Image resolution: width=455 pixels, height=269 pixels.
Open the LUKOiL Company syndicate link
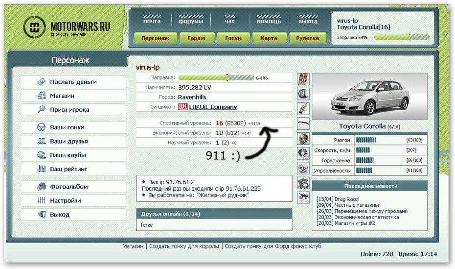[x=213, y=107]
